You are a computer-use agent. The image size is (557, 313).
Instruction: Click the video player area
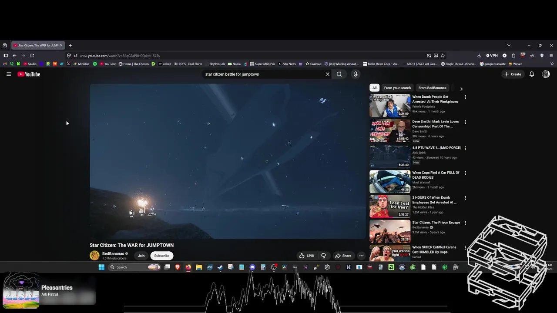(x=228, y=161)
